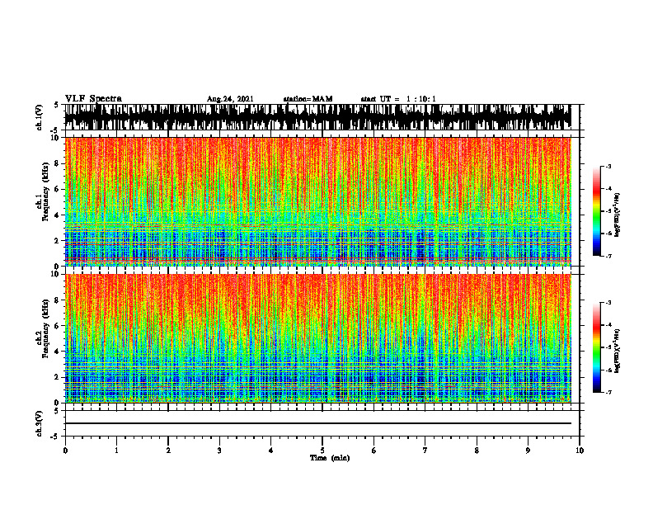Click the "station=MAM" header label
The height and width of the screenshot is (505, 653).
point(308,99)
